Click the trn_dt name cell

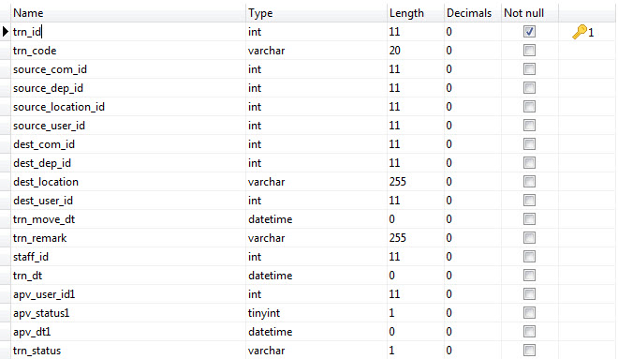(128, 275)
